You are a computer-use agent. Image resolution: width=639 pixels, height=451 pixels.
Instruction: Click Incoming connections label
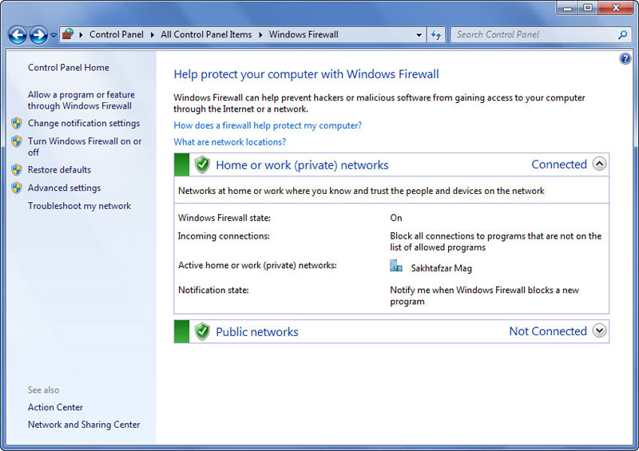[224, 236]
